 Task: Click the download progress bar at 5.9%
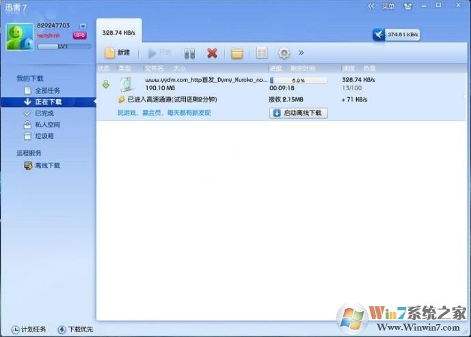[x=298, y=80]
